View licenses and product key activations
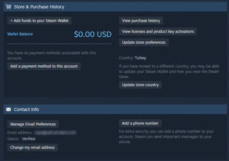 click(x=158, y=32)
